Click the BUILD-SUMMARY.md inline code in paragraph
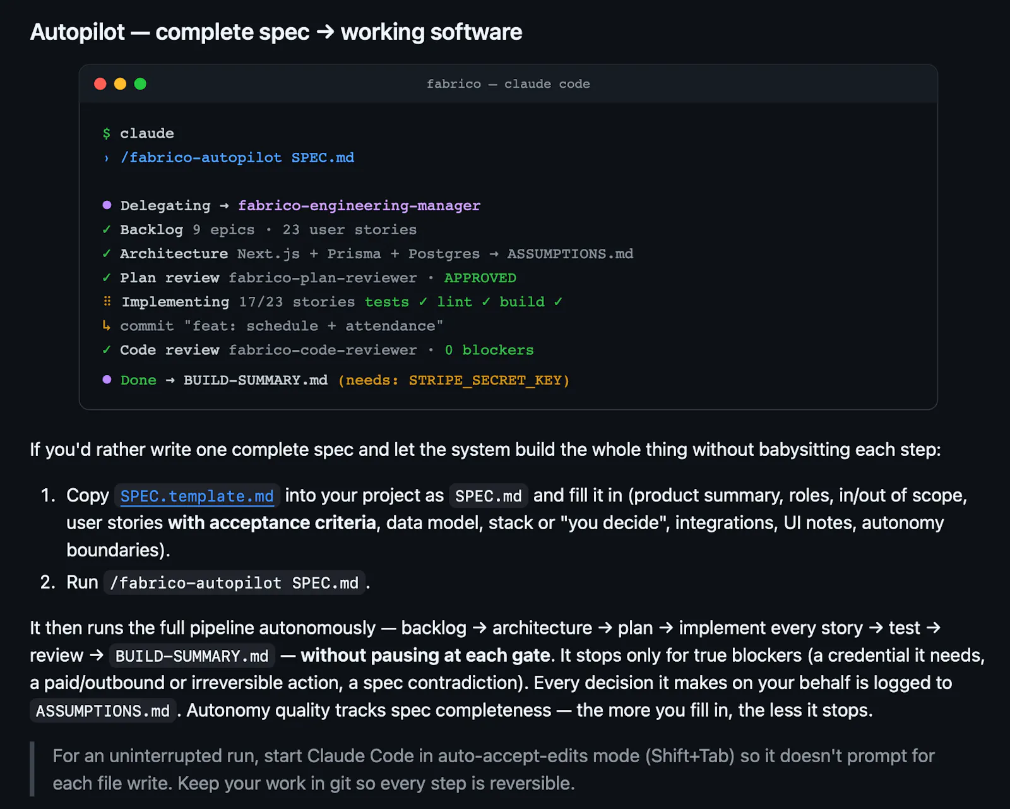 [192, 656]
